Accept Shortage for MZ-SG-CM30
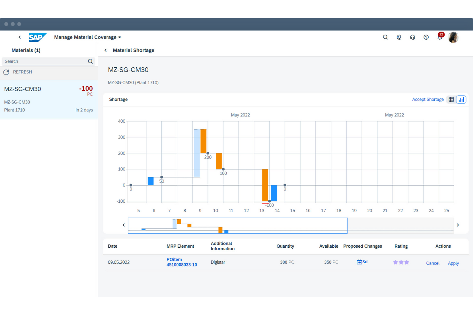Image resolution: width=473 pixels, height=315 pixels. [428, 99]
